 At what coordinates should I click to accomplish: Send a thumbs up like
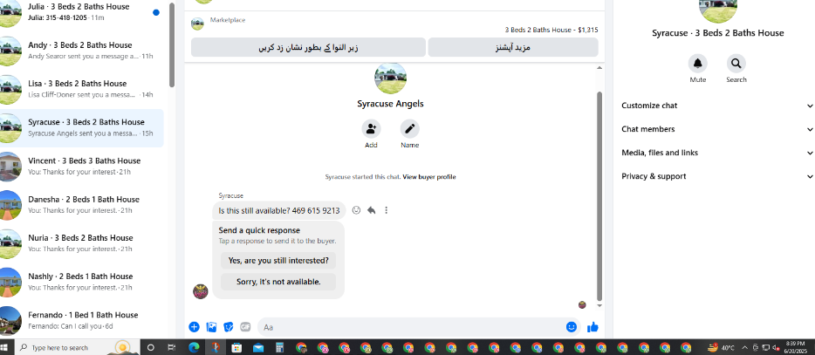coord(592,327)
